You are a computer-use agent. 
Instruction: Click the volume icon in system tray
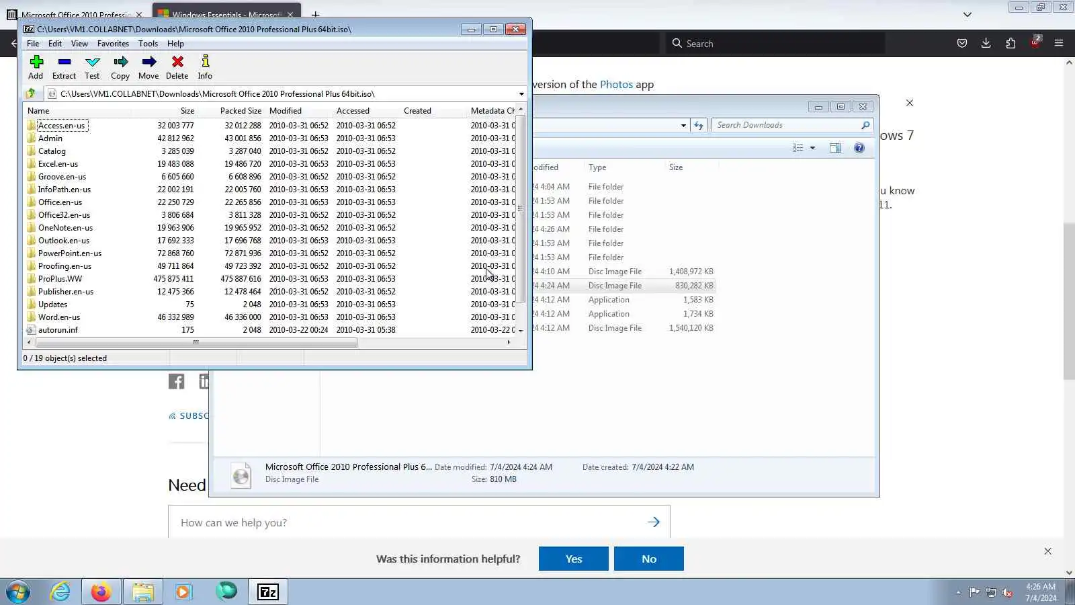point(1007,592)
